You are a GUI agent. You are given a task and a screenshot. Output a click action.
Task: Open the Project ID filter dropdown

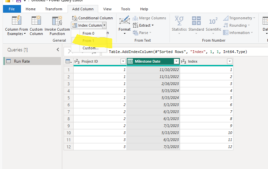click(123, 61)
